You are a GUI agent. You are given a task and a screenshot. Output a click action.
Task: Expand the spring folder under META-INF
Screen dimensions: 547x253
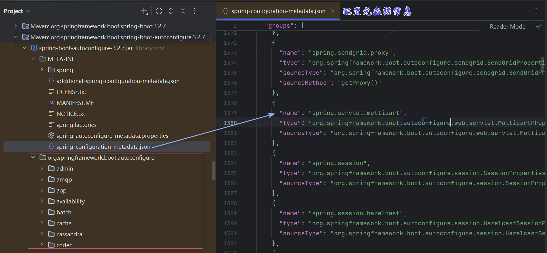(x=42, y=70)
